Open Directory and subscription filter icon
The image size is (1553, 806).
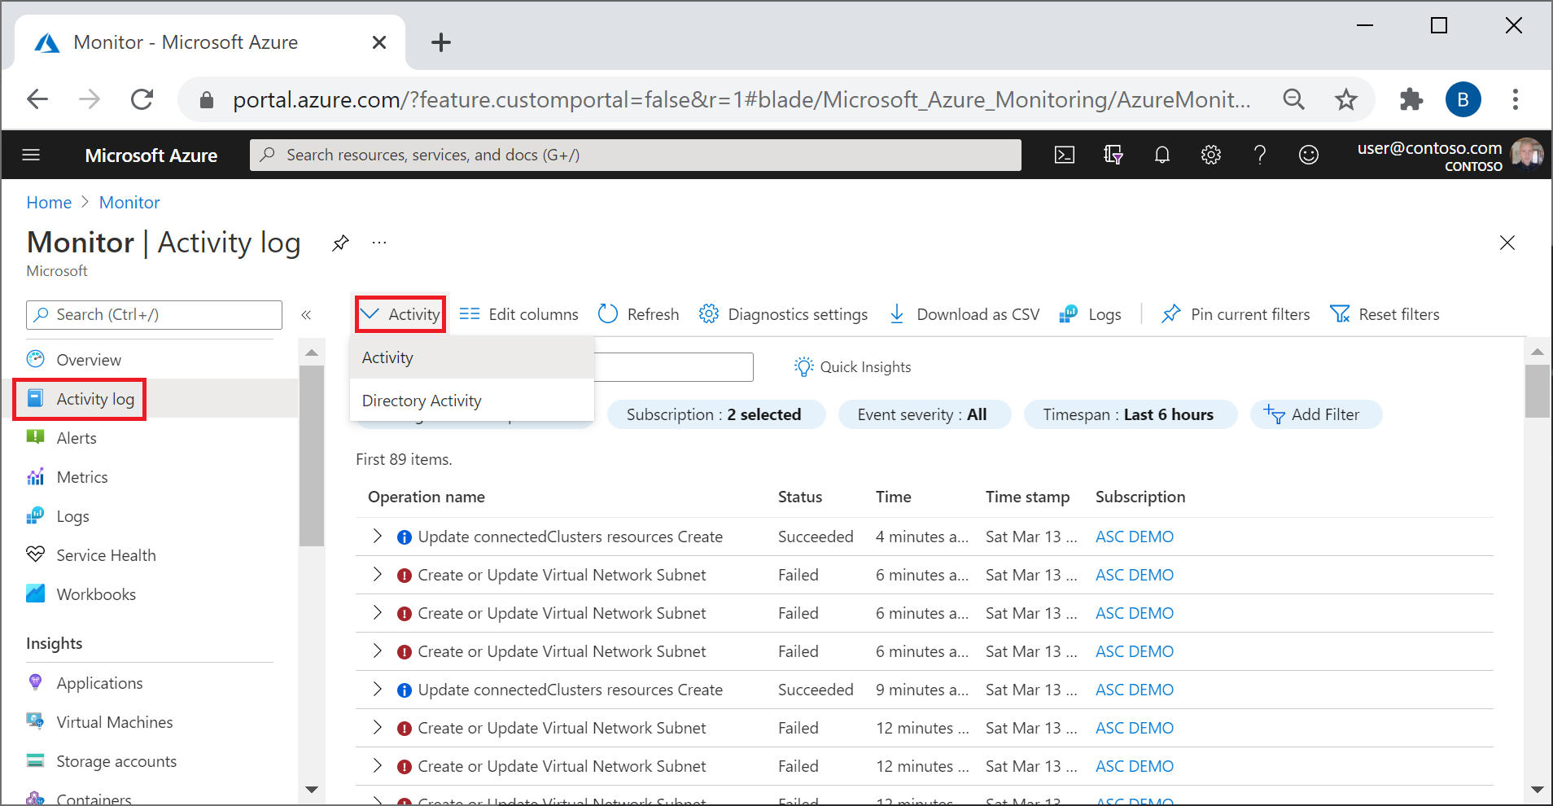coord(1113,155)
